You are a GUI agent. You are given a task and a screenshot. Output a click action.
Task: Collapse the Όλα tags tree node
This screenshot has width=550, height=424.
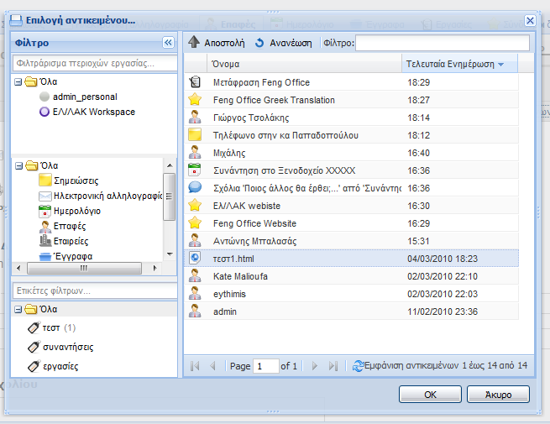tap(19, 309)
